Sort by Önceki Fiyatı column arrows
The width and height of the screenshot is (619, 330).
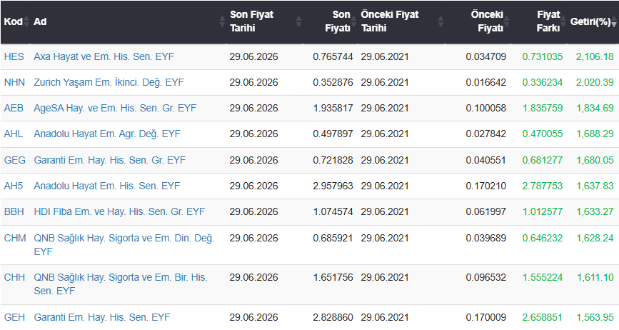[506, 21]
